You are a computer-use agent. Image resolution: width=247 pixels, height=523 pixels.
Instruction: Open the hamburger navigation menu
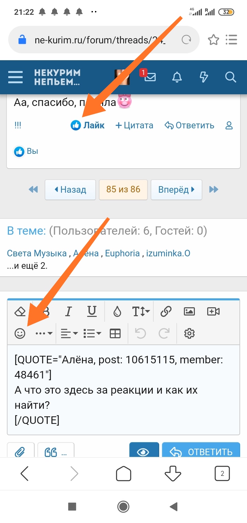[15, 77]
